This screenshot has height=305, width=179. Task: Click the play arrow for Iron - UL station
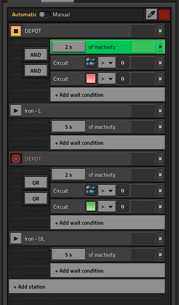pyautogui.click(x=16, y=239)
